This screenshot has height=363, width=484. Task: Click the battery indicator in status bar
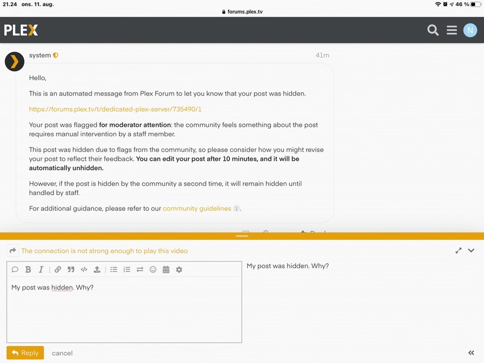click(x=475, y=4)
